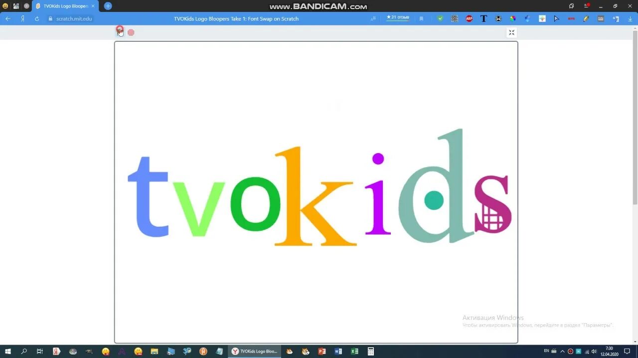Switch the EN input language indicator
Viewport: 638px width, 358px height.
[546, 351]
